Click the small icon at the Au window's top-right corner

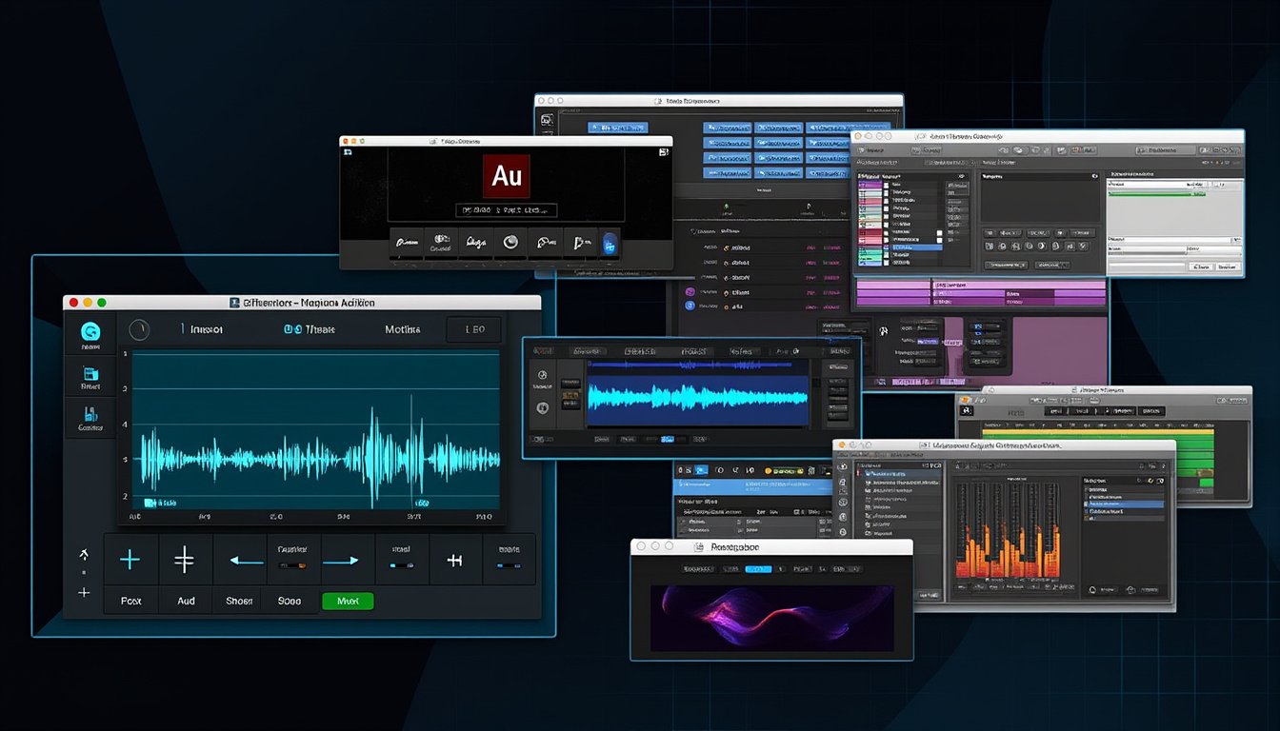click(663, 150)
